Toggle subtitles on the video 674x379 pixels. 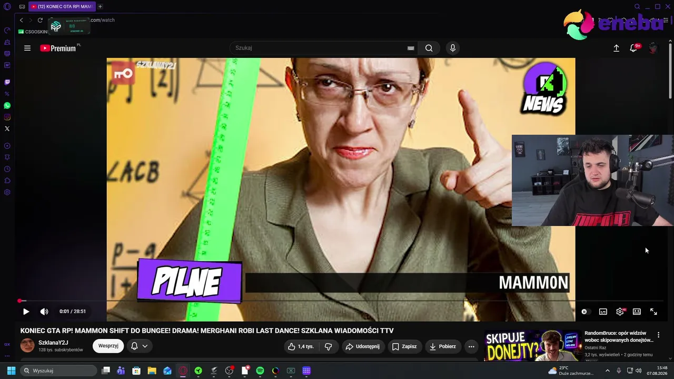tap(603, 312)
